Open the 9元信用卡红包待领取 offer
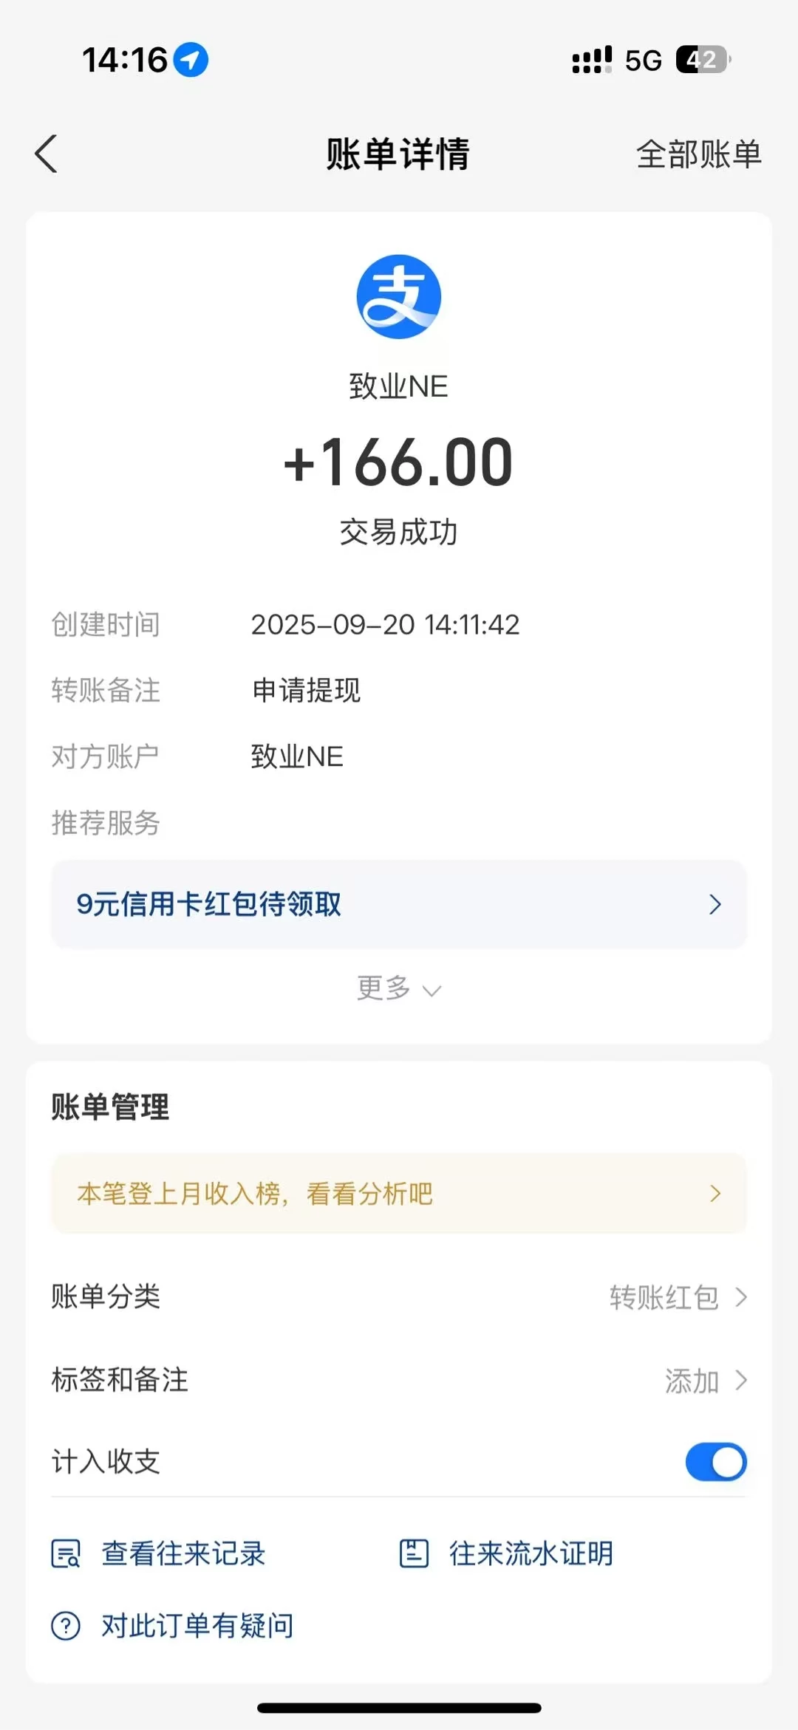 pos(399,904)
